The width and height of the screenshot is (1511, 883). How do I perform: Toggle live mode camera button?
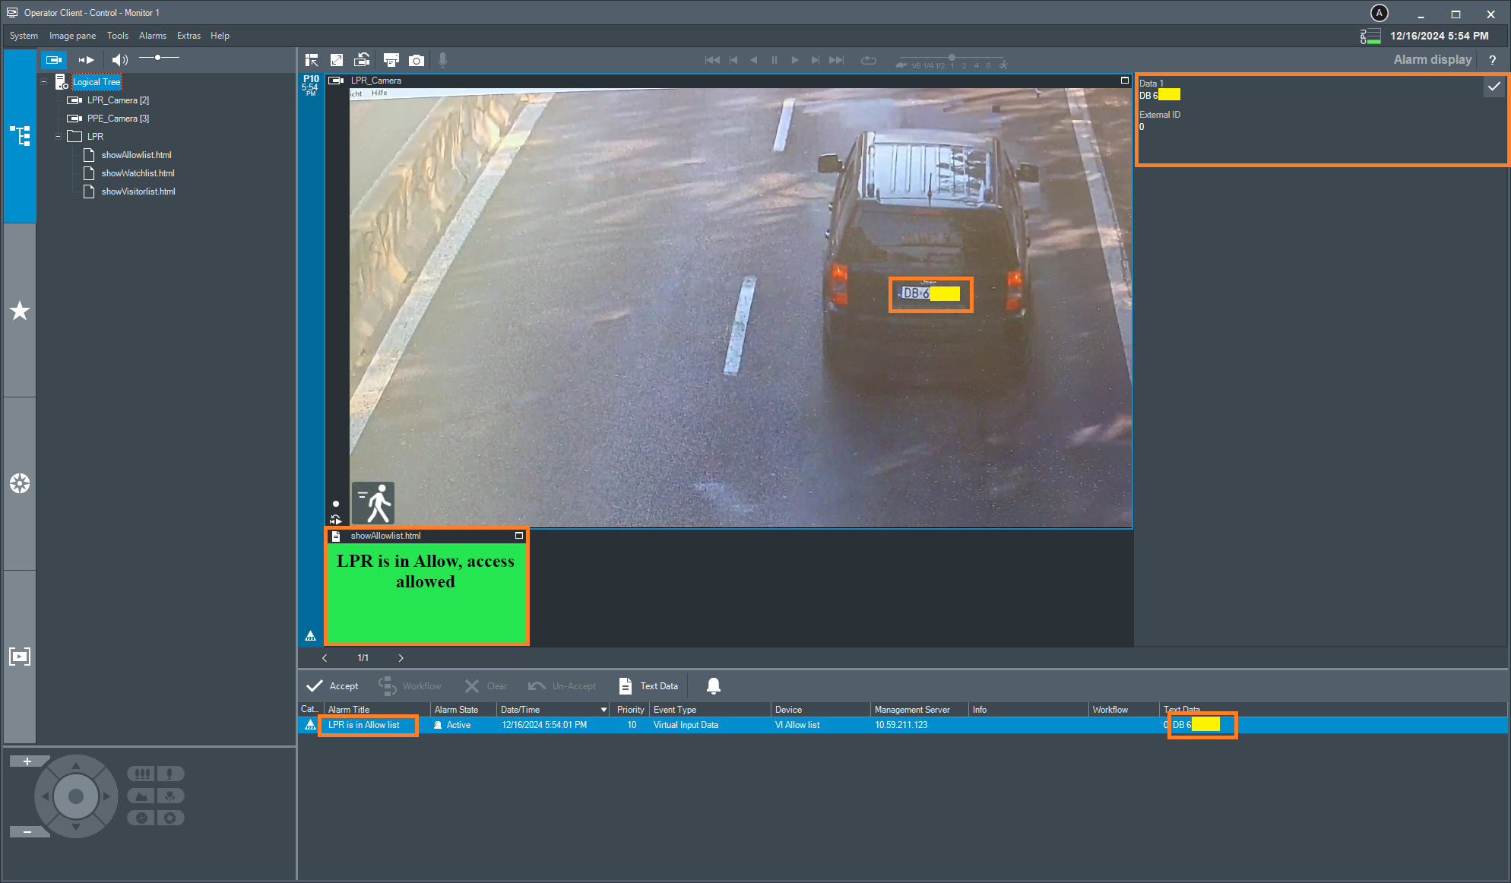point(53,59)
